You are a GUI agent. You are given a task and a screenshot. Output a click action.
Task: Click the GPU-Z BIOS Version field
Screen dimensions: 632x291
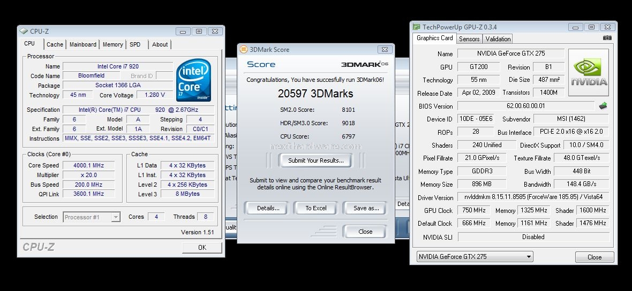click(526, 106)
